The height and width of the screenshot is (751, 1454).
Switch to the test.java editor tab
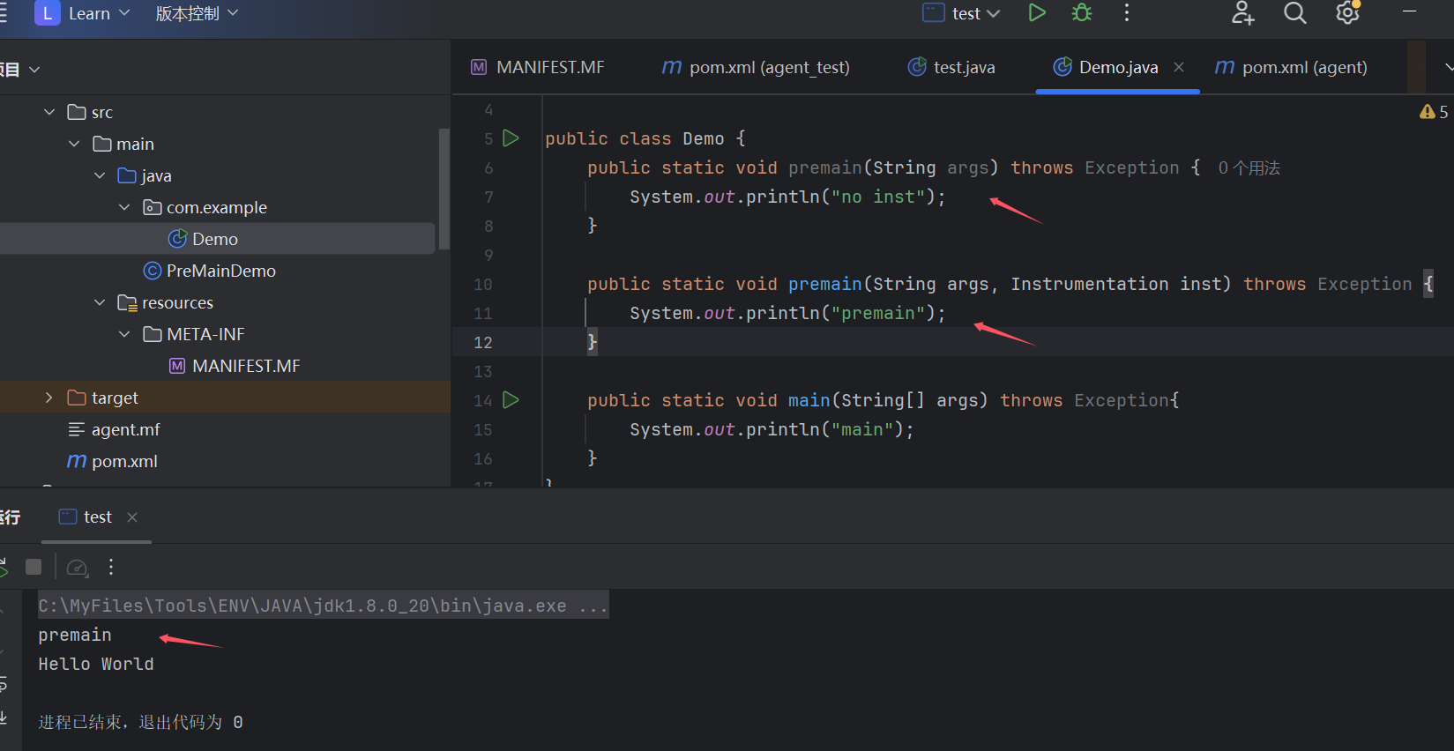click(x=951, y=67)
